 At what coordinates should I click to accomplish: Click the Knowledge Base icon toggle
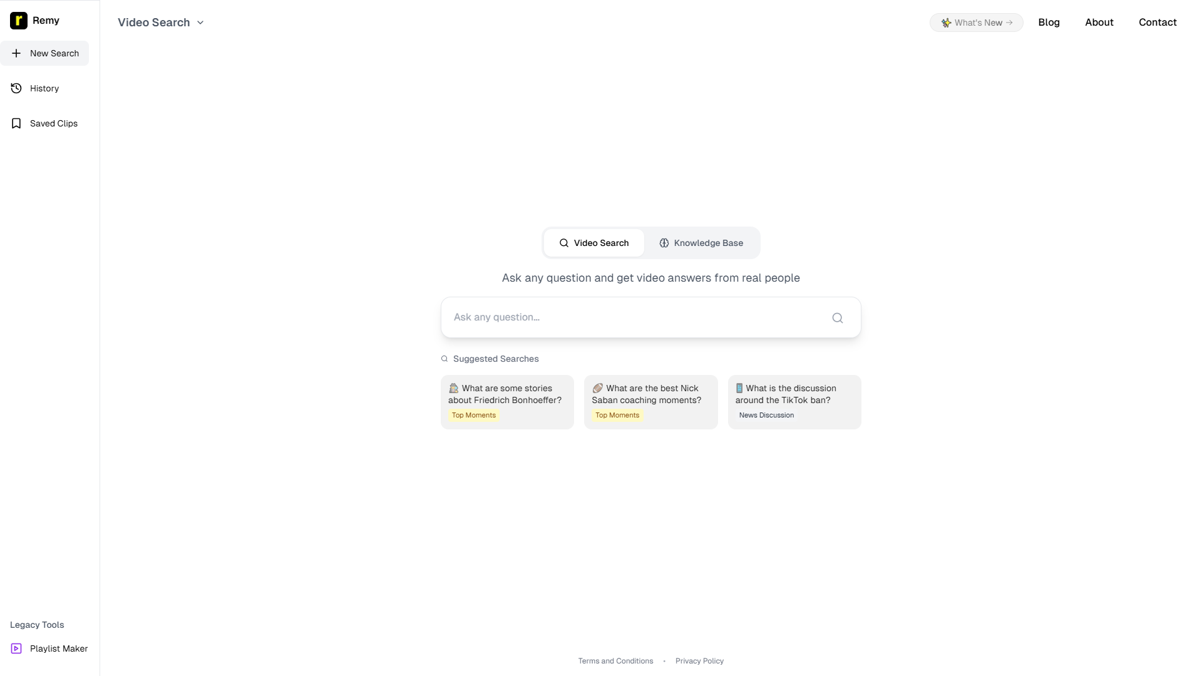[664, 243]
